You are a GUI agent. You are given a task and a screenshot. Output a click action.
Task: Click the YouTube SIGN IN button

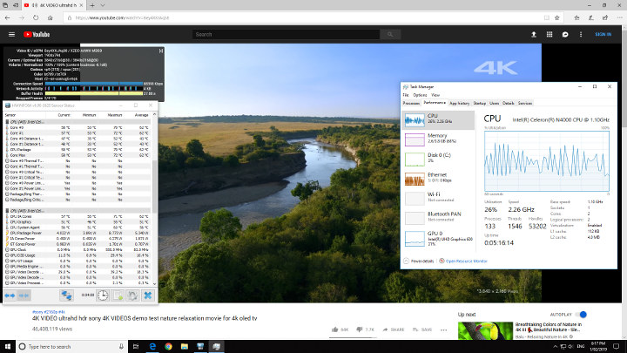tap(603, 34)
